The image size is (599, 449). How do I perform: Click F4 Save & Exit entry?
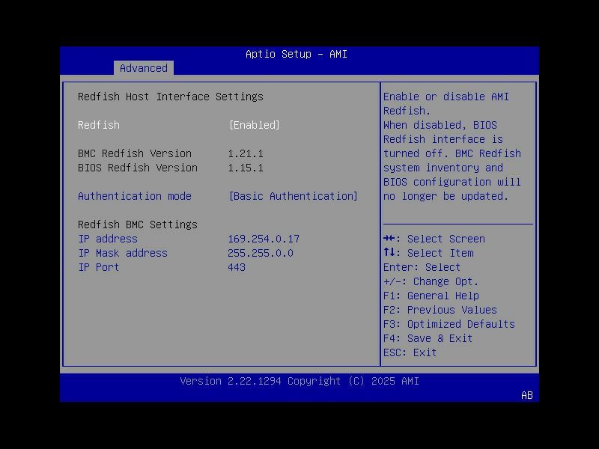point(428,338)
